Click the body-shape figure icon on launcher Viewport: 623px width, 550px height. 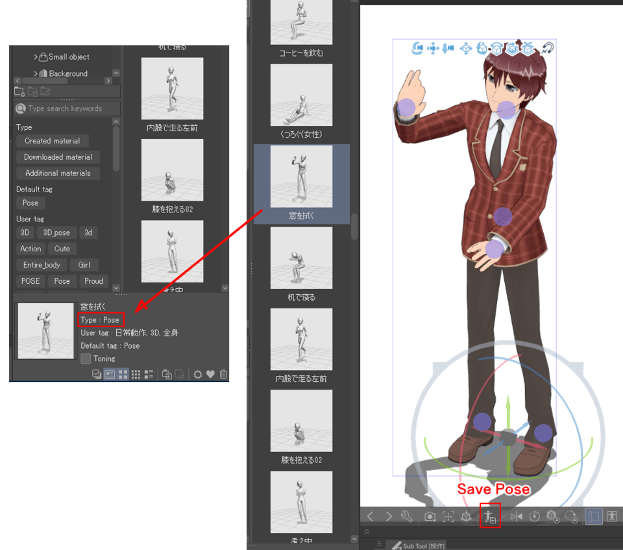pos(612,516)
